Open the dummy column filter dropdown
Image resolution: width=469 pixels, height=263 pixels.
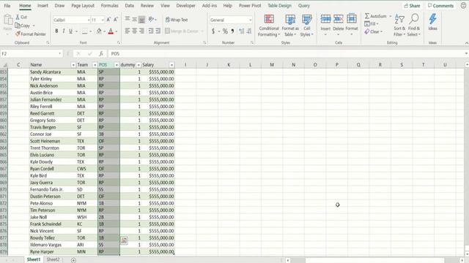139,65
